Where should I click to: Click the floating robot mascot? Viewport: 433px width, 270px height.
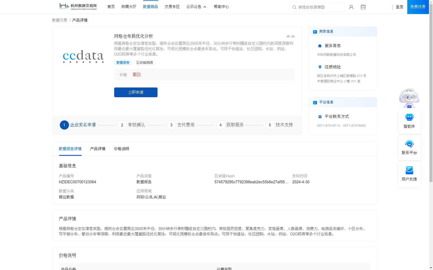pos(409,98)
